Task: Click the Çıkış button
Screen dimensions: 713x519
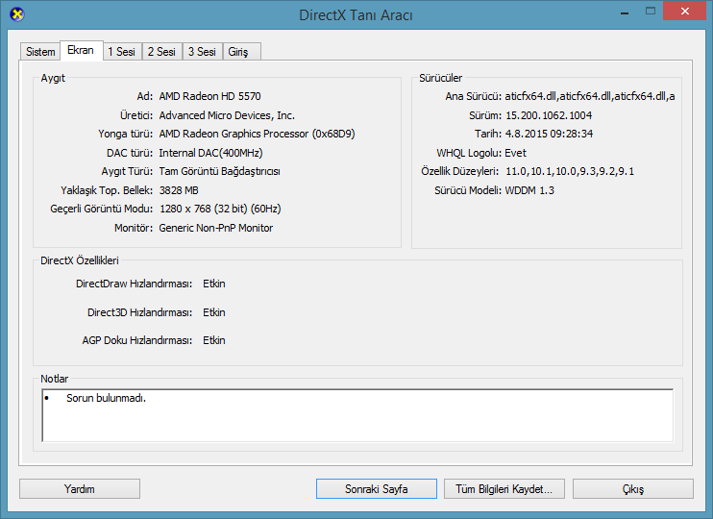Action: point(633,489)
